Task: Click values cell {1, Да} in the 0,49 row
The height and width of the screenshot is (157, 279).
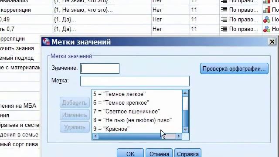Action: pos(102,19)
